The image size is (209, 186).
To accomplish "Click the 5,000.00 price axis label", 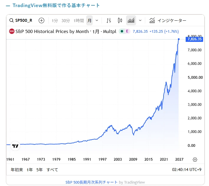I will (195, 78).
